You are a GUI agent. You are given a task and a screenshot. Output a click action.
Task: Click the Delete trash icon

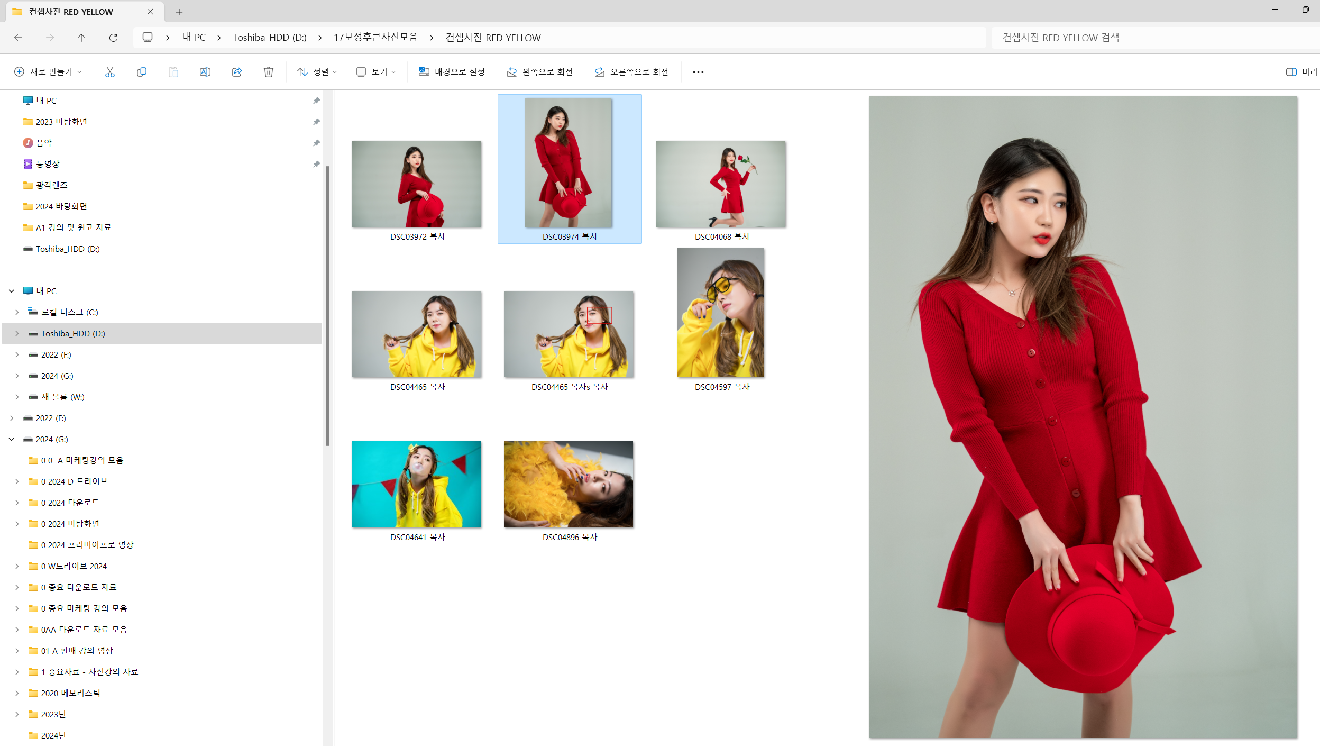[268, 72]
